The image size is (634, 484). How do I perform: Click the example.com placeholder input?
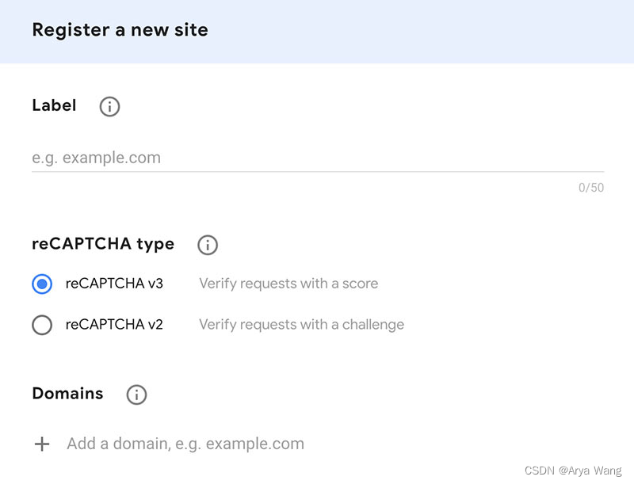pyautogui.click(x=238, y=158)
